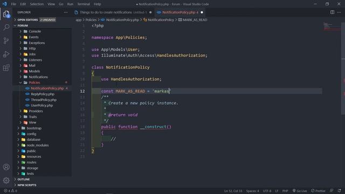
Task: Open Selection menu
Action: coord(37,4)
